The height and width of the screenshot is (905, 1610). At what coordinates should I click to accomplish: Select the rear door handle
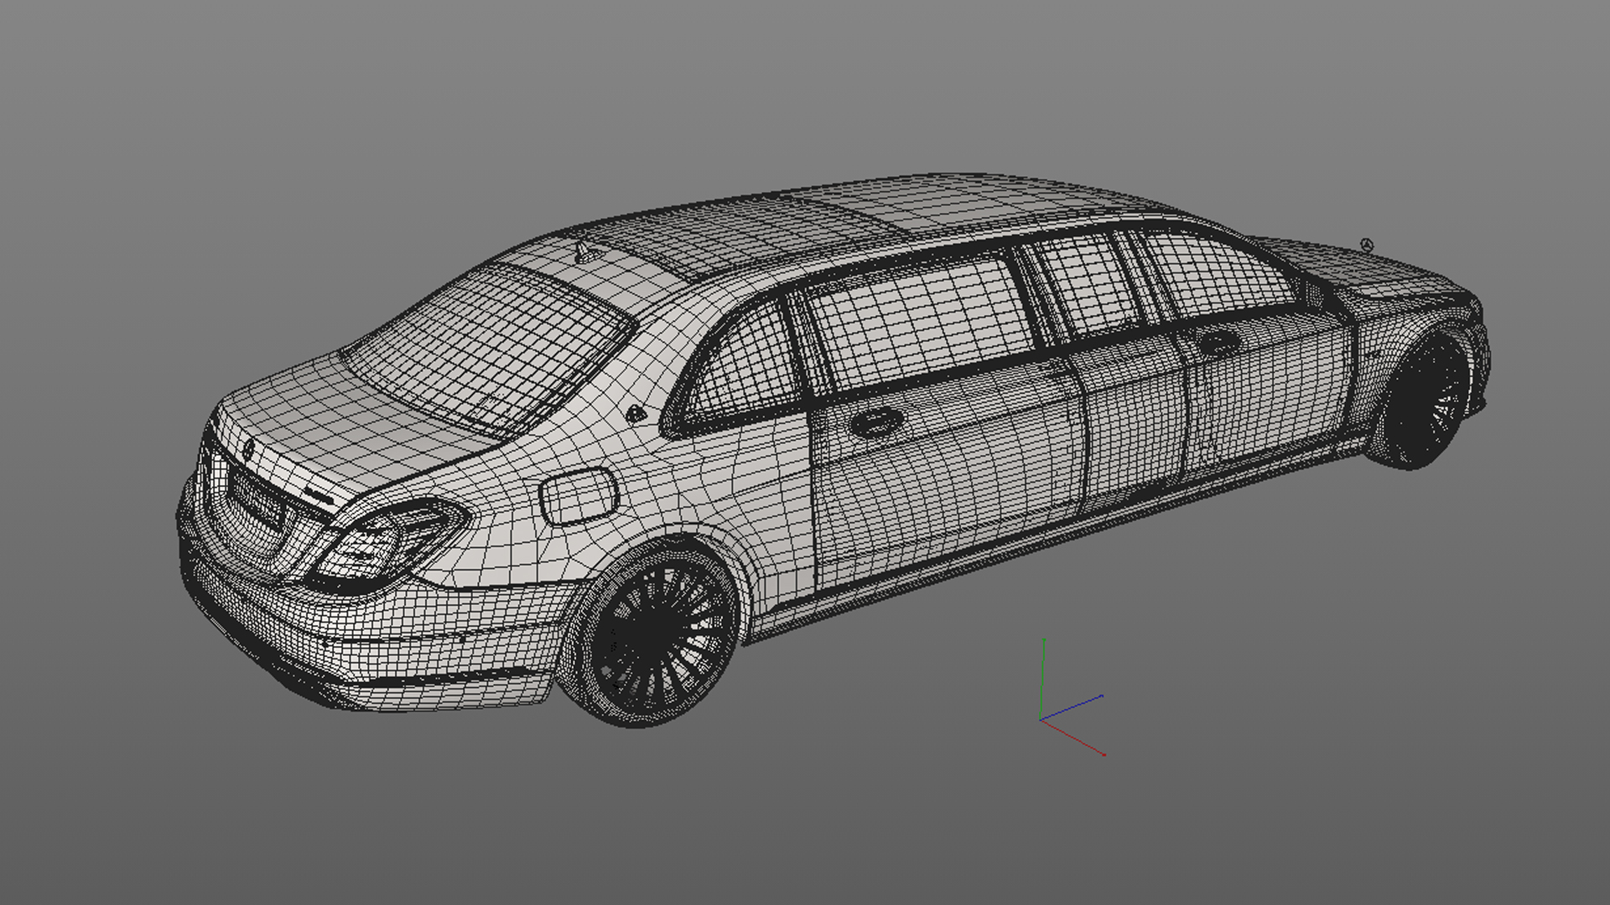click(x=877, y=421)
